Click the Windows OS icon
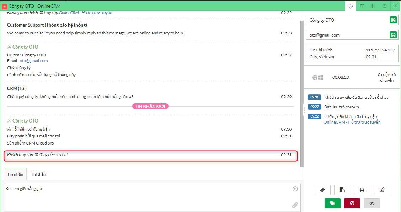Image resolution: width=401 pixels, height=212 pixels. [x=321, y=77]
